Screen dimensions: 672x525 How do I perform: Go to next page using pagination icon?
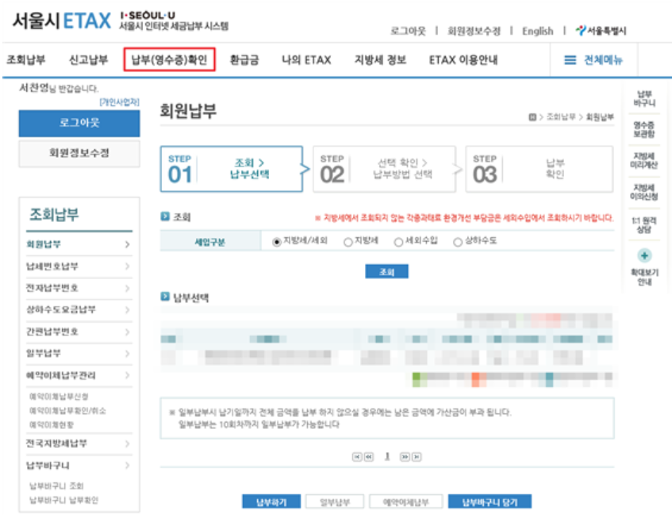pos(405,457)
